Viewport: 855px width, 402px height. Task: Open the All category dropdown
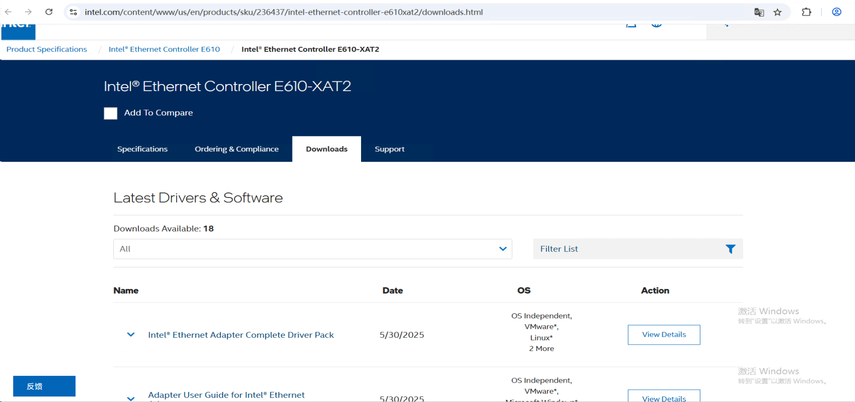[x=313, y=249]
